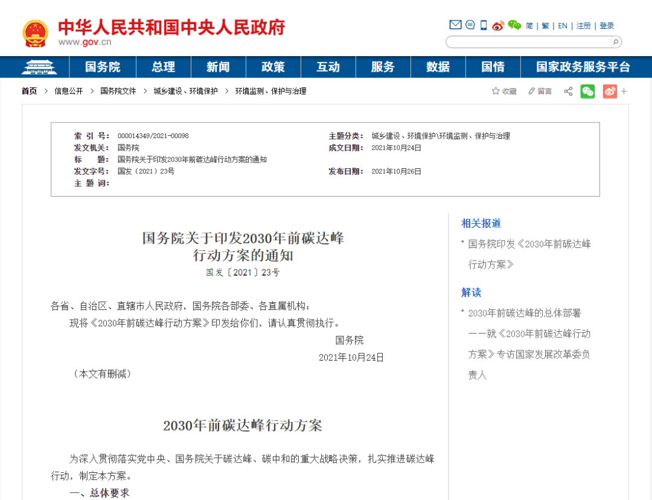This screenshot has width=652, height=500.
Task: Click the plus icon for more sharing options
Action: click(624, 91)
